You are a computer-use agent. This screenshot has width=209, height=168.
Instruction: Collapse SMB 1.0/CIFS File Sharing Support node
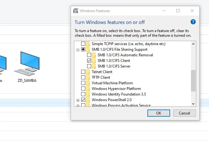(78, 50)
